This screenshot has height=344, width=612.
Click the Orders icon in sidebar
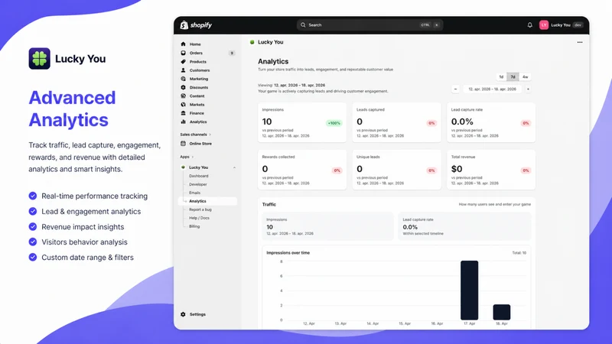pyautogui.click(x=183, y=53)
